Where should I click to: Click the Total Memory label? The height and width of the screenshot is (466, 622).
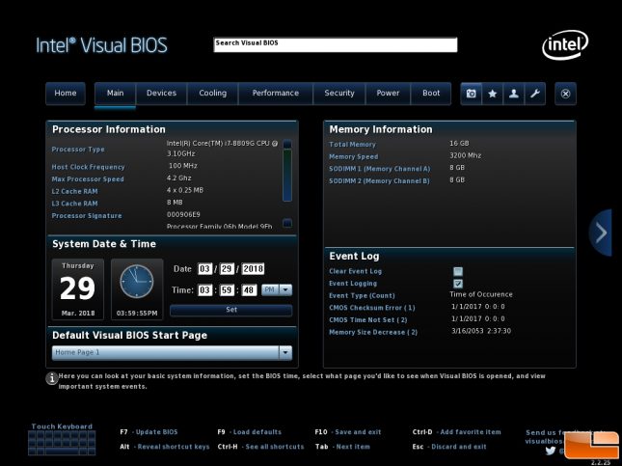tap(352, 145)
